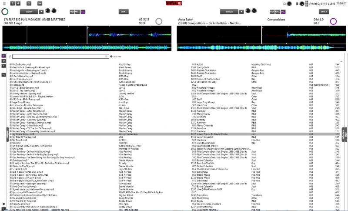
Task: Toggle deck 1 first small grey button
Action: point(72,12)
